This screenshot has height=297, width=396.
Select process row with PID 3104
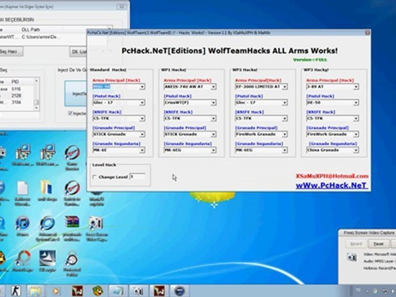[16, 102]
